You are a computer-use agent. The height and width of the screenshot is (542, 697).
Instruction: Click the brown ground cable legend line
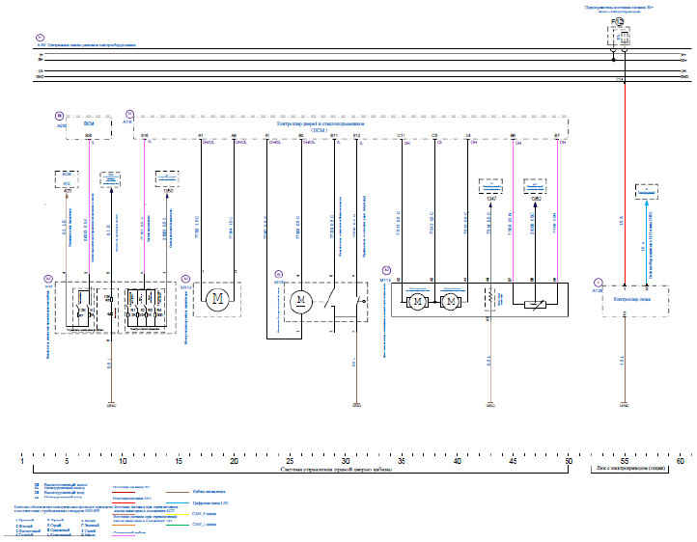pos(178,492)
